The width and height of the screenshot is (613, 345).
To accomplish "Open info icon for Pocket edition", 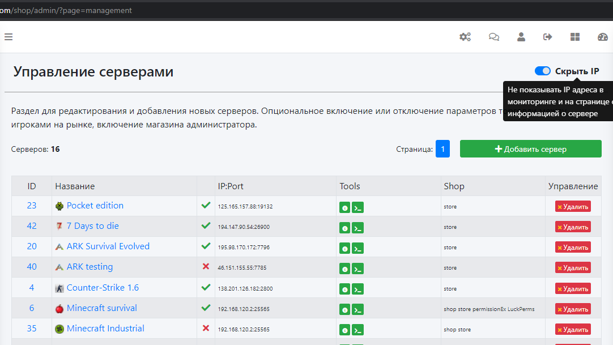I will (344, 207).
